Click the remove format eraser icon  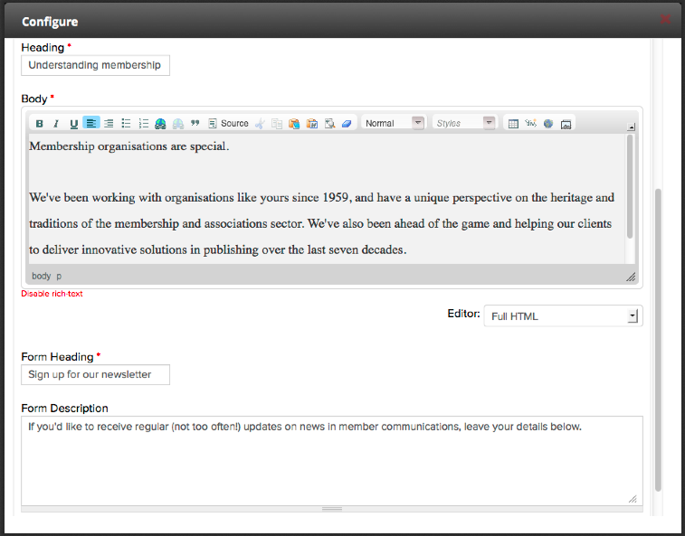[347, 124]
